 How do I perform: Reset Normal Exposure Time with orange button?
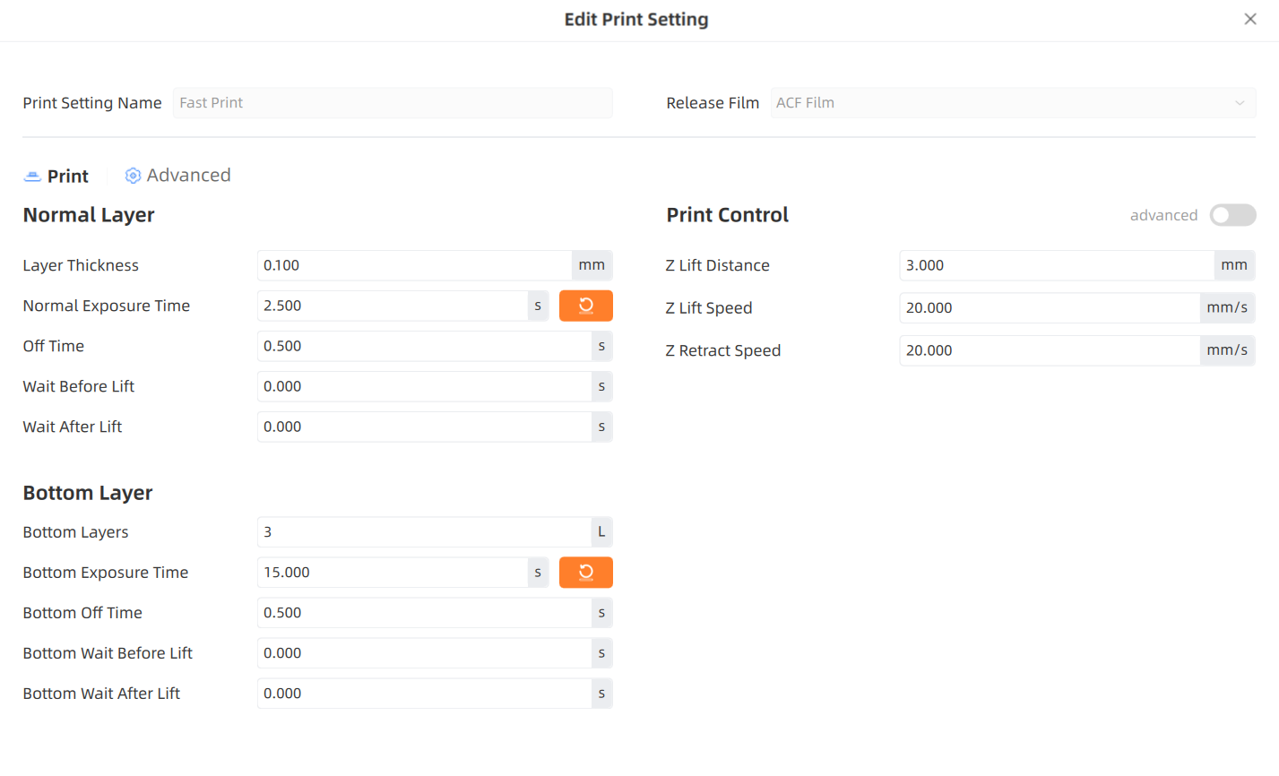[585, 306]
